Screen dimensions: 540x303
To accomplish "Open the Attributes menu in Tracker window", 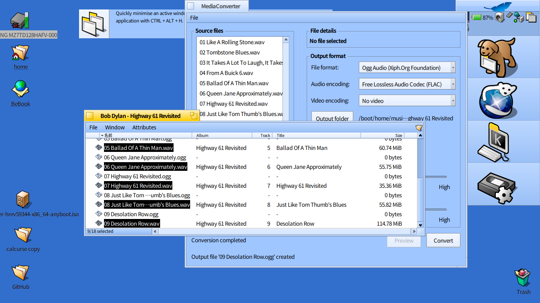I will 144,127.
